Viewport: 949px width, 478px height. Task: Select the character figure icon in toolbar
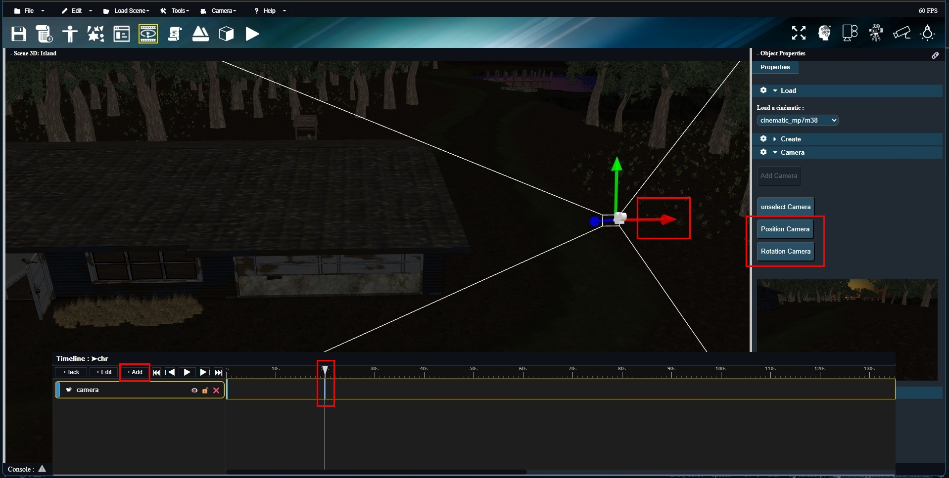point(70,34)
